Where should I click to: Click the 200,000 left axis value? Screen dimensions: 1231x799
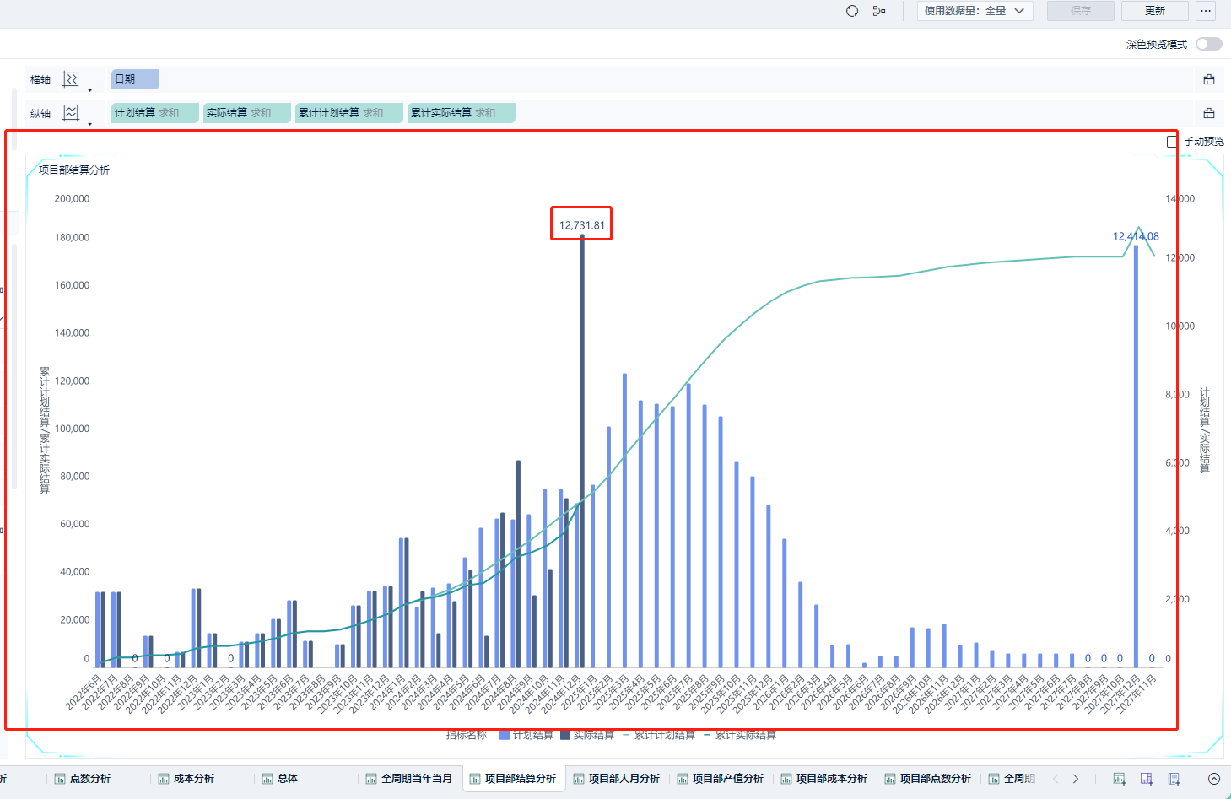(73, 199)
